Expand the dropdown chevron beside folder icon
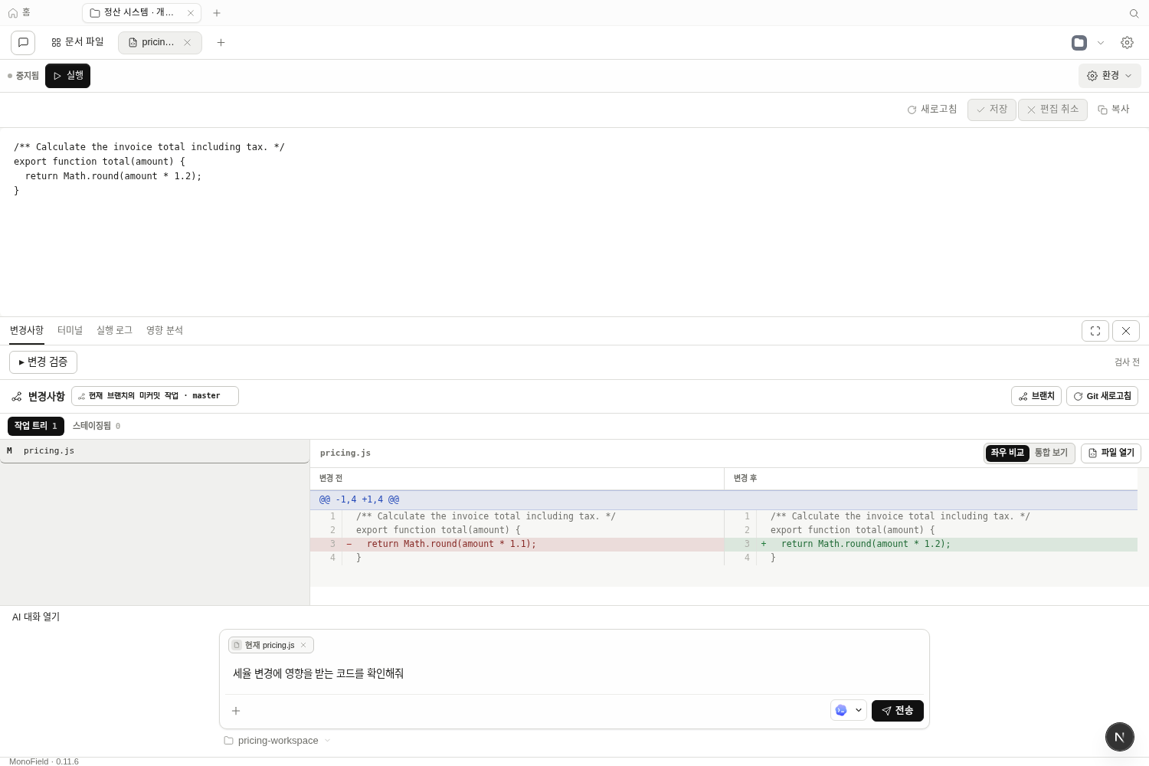 click(1101, 43)
